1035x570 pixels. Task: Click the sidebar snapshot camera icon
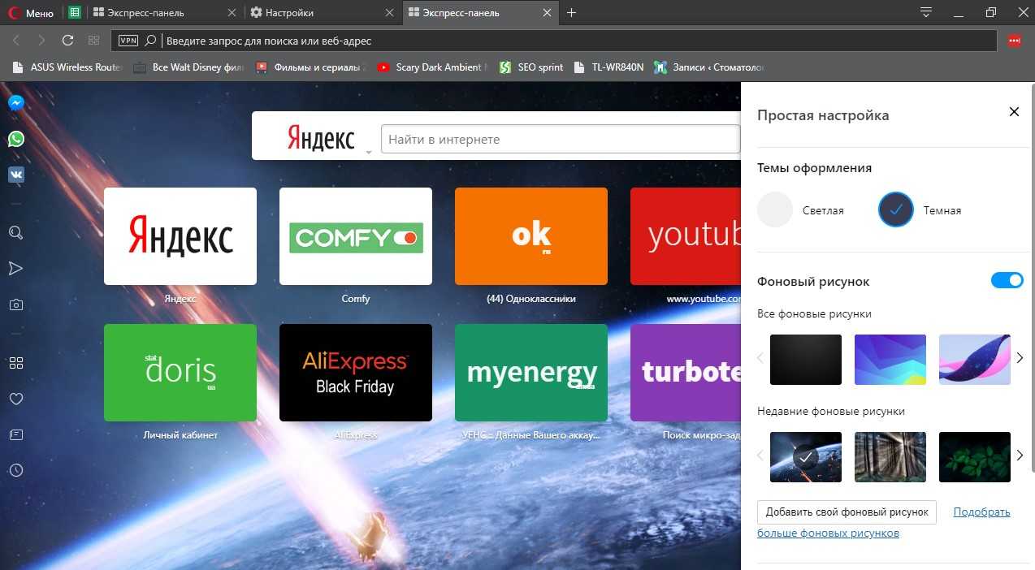[15, 304]
